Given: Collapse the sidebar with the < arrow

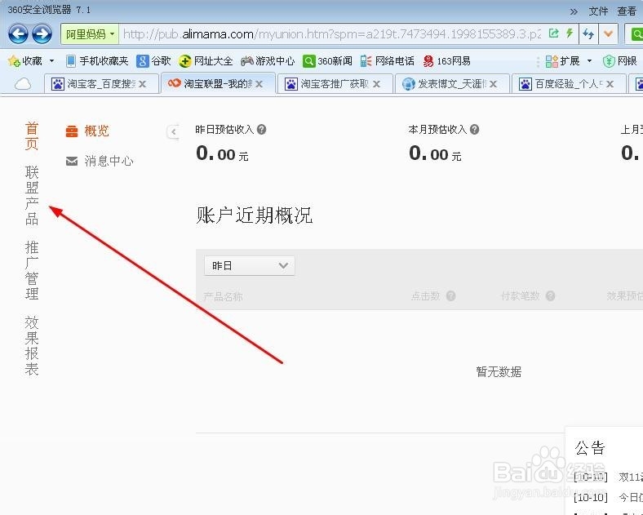Looking at the screenshot, I should coord(173,131).
